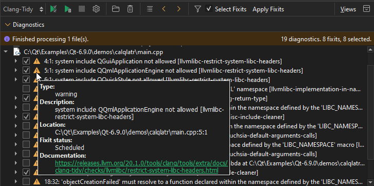Viewport: 374px width, 186px height.
Task: Check the 18:32 objectCreationFailed diagnostic checkbox
Action: 26,181
